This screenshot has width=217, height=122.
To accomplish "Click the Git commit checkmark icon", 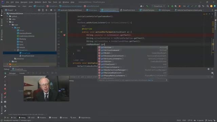I will (192, 6).
